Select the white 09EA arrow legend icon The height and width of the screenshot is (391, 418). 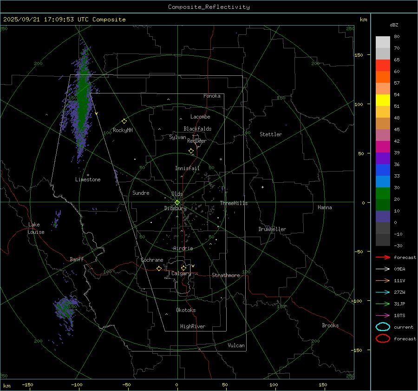pyautogui.click(x=383, y=269)
